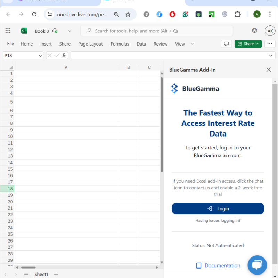This screenshot has height=278, width=278.
Task: Open the Documentation link
Action: (x=222, y=265)
